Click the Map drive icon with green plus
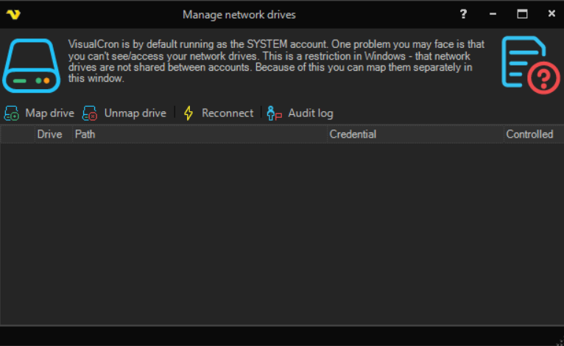564x346 pixels. click(x=12, y=113)
